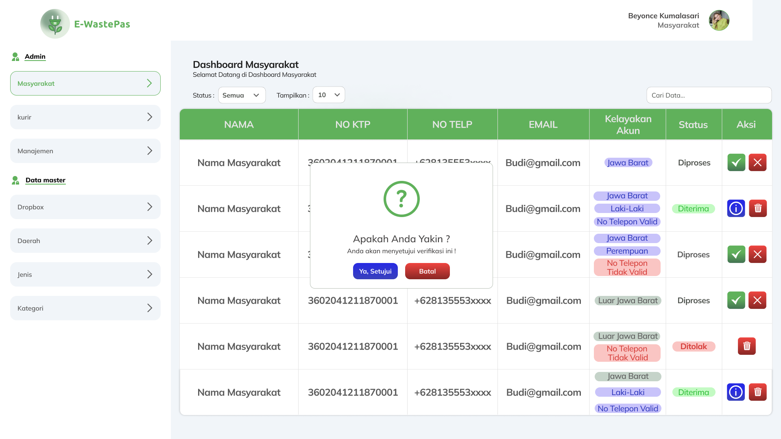This screenshot has width=781, height=439.
Task: Click the E-WastePas plug logo icon
Action: coord(55,24)
